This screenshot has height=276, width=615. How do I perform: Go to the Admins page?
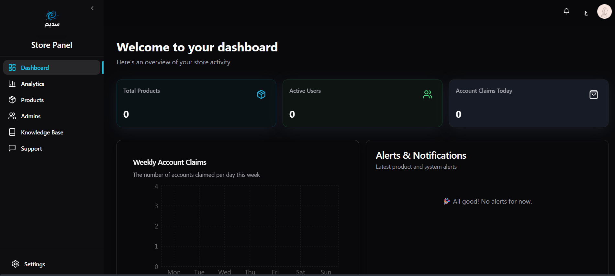[31, 116]
